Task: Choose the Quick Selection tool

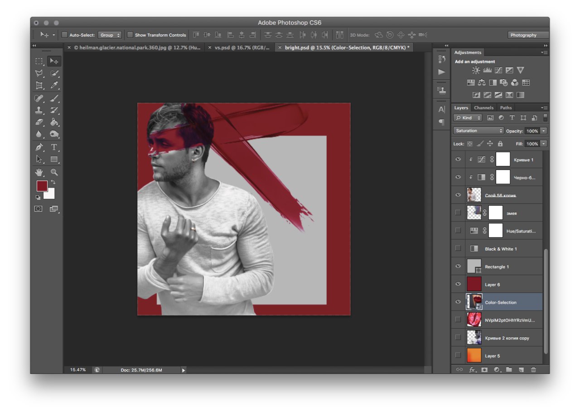Action: point(54,73)
